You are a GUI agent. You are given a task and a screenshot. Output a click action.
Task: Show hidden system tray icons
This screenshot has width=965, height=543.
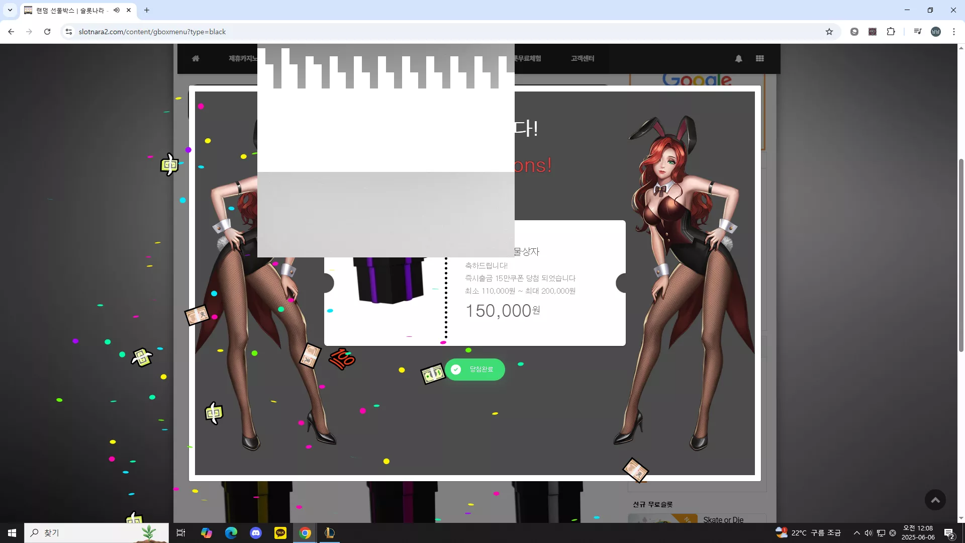[856, 533]
